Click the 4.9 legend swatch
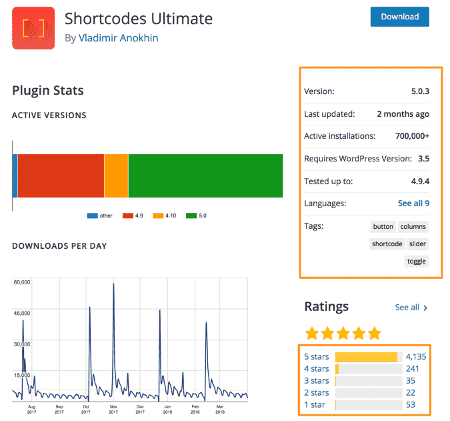This screenshot has height=421, width=450. tap(128, 216)
